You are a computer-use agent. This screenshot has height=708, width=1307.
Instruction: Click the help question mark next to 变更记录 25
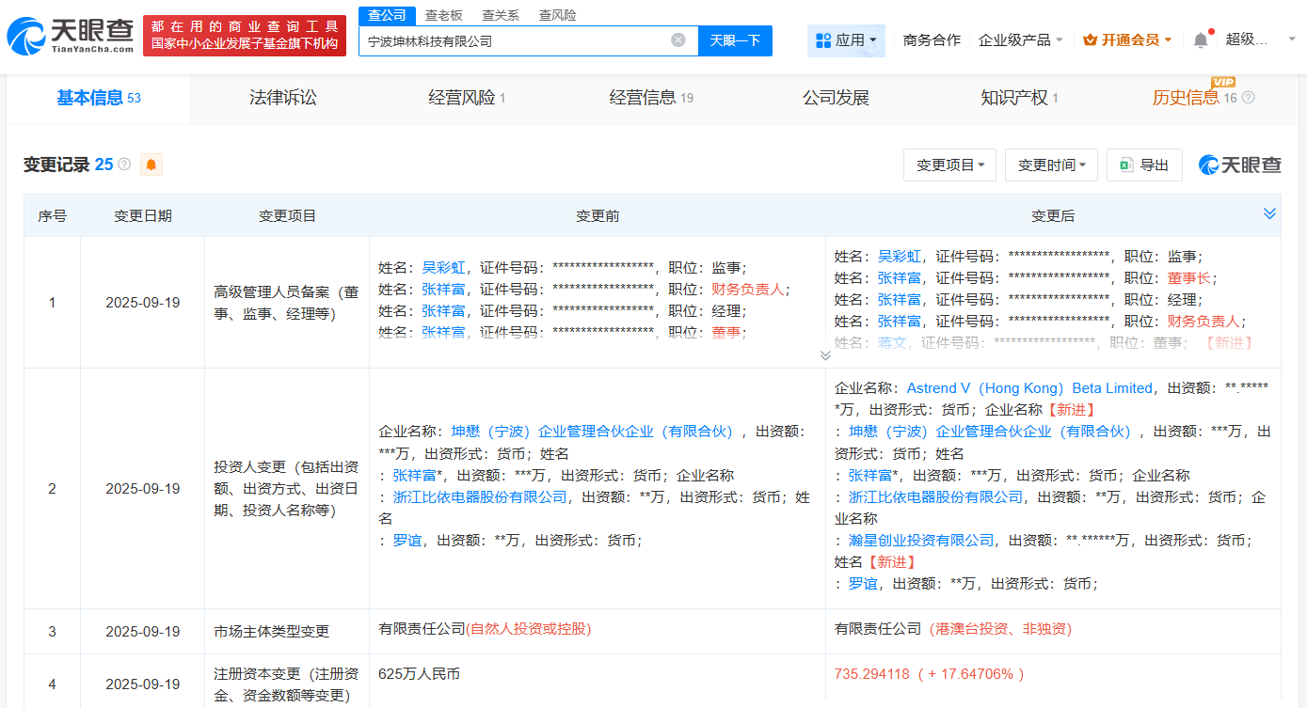pyautogui.click(x=124, y=165)
